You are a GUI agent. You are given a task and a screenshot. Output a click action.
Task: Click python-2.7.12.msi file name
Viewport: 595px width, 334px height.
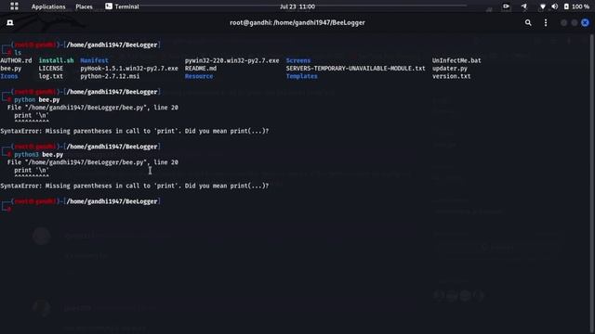point(110,76)
